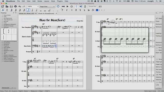164x92 pixels.
Task: Open the Page View mode dropdown
Action: 47,6
